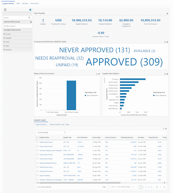Click the Over 90 Days Overdue blue bar
Viewport: 174px width, 193px height.
pos(72,96)
